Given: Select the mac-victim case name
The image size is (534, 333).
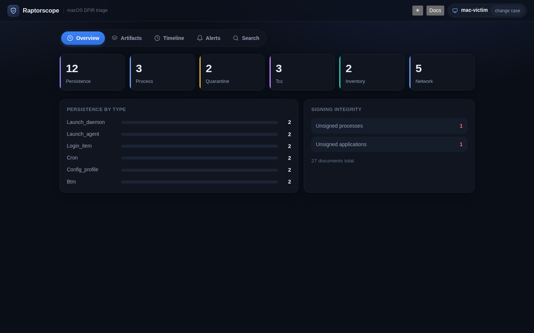Looking at the screenshot, I should (x=474, y=10).
